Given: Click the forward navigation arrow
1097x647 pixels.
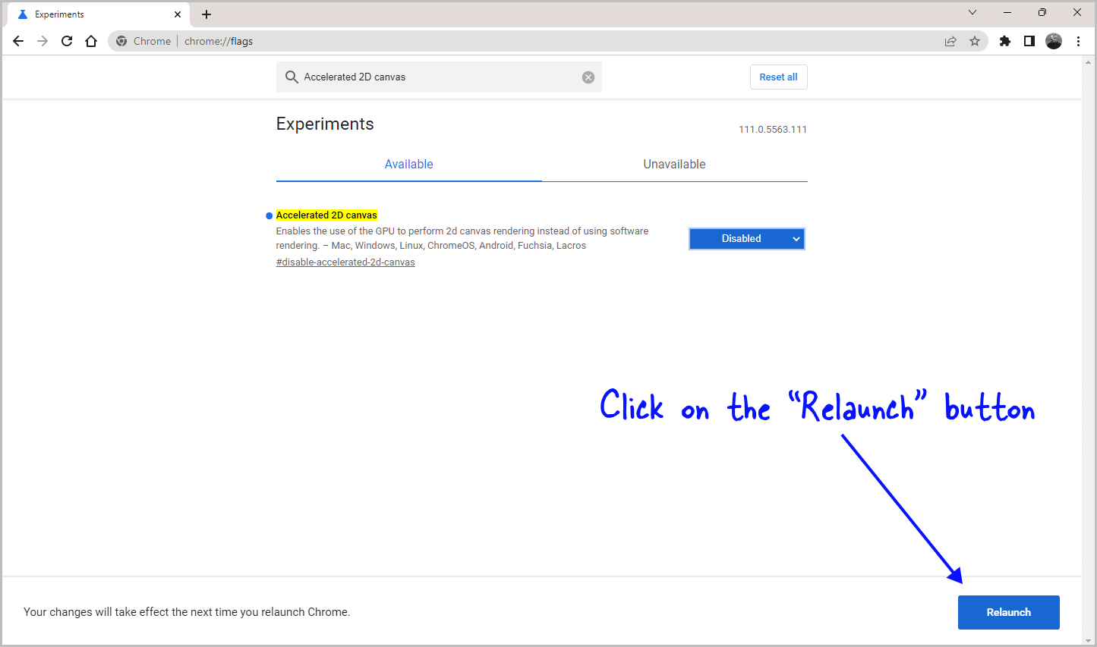Looking at the screenshot, I should [x=43, y=41].
